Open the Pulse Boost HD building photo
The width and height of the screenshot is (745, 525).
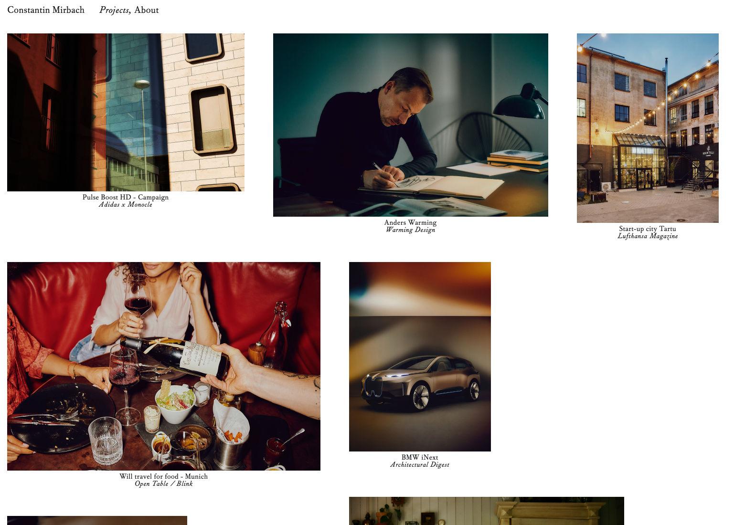[126, 112]
